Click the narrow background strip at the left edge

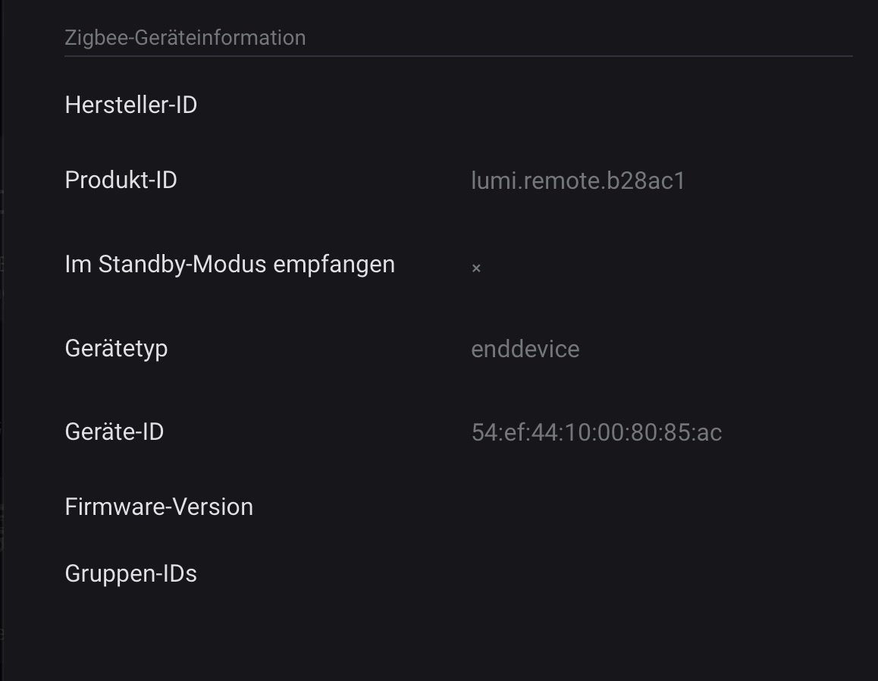(x=2, y=341)
